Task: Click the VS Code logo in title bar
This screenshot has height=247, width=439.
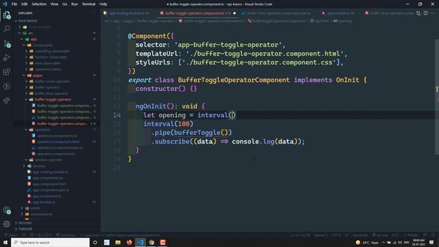Action: [5, 4]
